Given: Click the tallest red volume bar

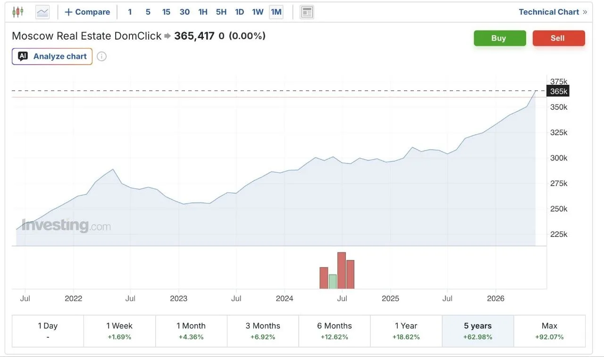Looking at the screenshot, I should click(x=342, y=270).
